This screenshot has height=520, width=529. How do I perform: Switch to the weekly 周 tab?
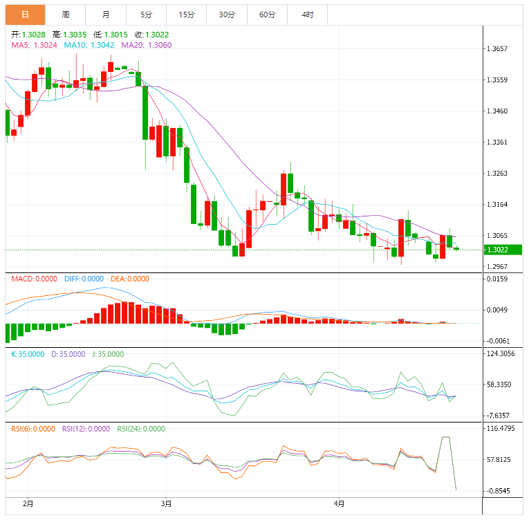click(x=66, y=15)
